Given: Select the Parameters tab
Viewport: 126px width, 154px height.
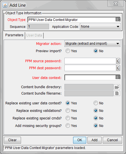Looking at the screenshot, I should click(x=14, y=35).
